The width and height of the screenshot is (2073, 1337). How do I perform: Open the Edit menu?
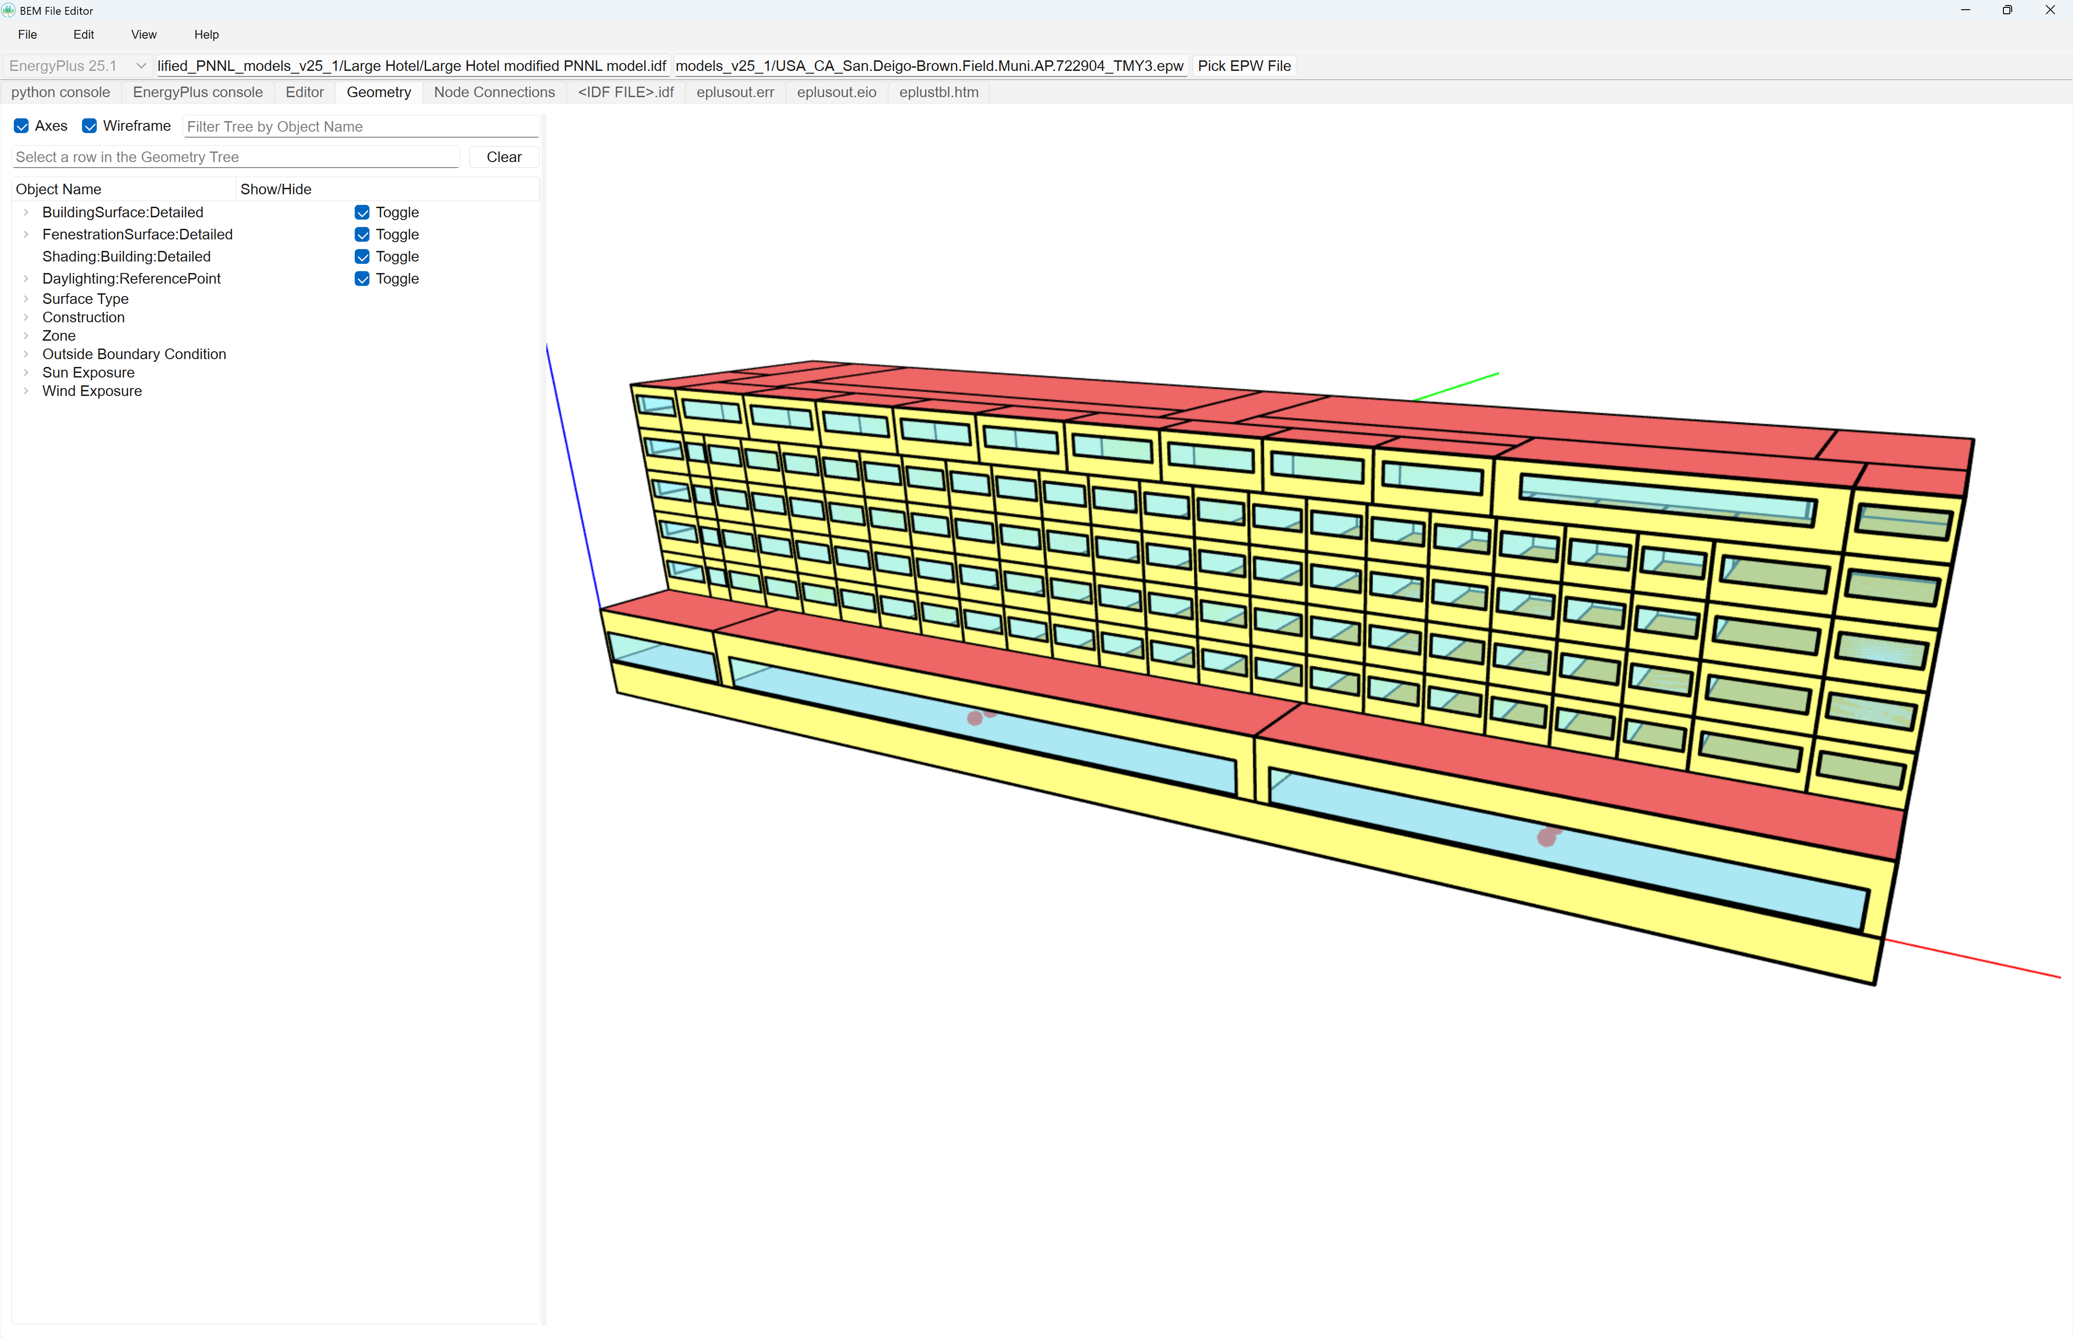(84, 35)
